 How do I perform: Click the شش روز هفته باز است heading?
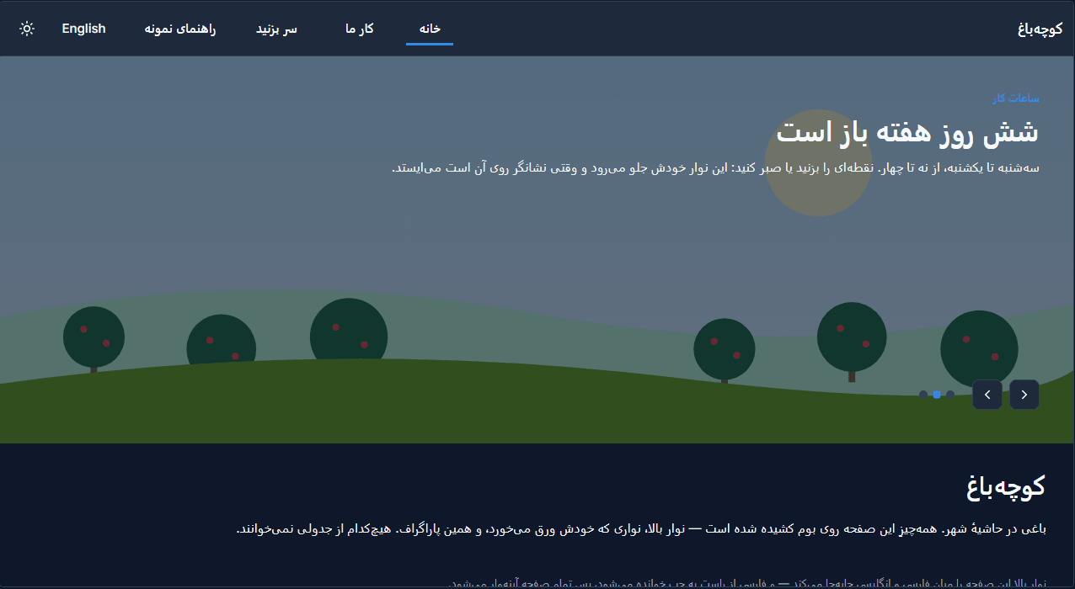point(907,132)
